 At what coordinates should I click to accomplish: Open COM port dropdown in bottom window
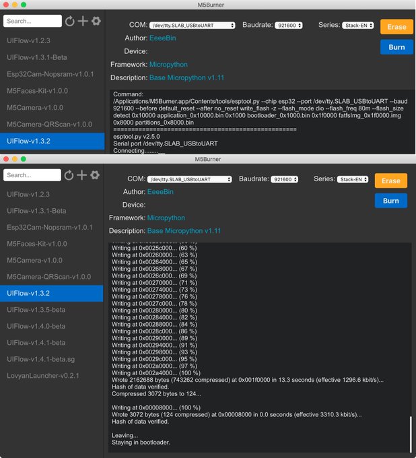tap(189, 179)
